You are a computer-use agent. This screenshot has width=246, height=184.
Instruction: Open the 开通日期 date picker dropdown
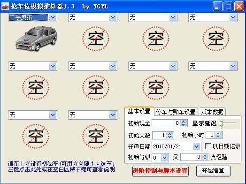coord(197,146)
